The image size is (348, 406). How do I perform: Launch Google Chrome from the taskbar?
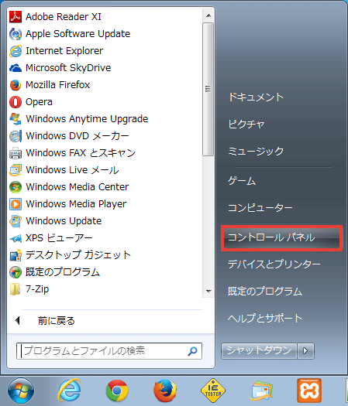(117, 391)
